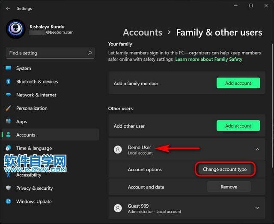Click the search magnifier icon

90,53
